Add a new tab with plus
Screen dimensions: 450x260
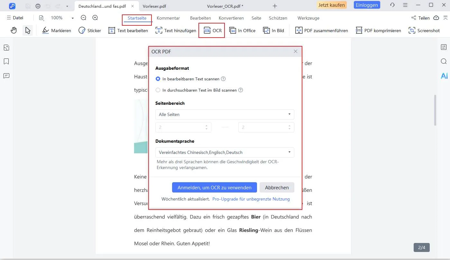pos(275,6)
